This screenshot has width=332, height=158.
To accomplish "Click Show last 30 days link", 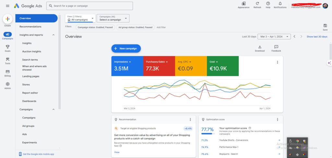I will [x=317, y=37].
